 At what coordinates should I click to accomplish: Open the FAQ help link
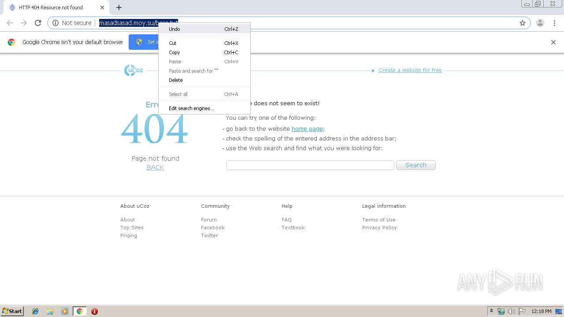coord(286,220)
